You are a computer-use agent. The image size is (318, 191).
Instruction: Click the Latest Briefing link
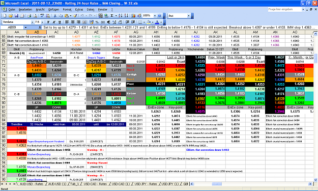point(35,180)
